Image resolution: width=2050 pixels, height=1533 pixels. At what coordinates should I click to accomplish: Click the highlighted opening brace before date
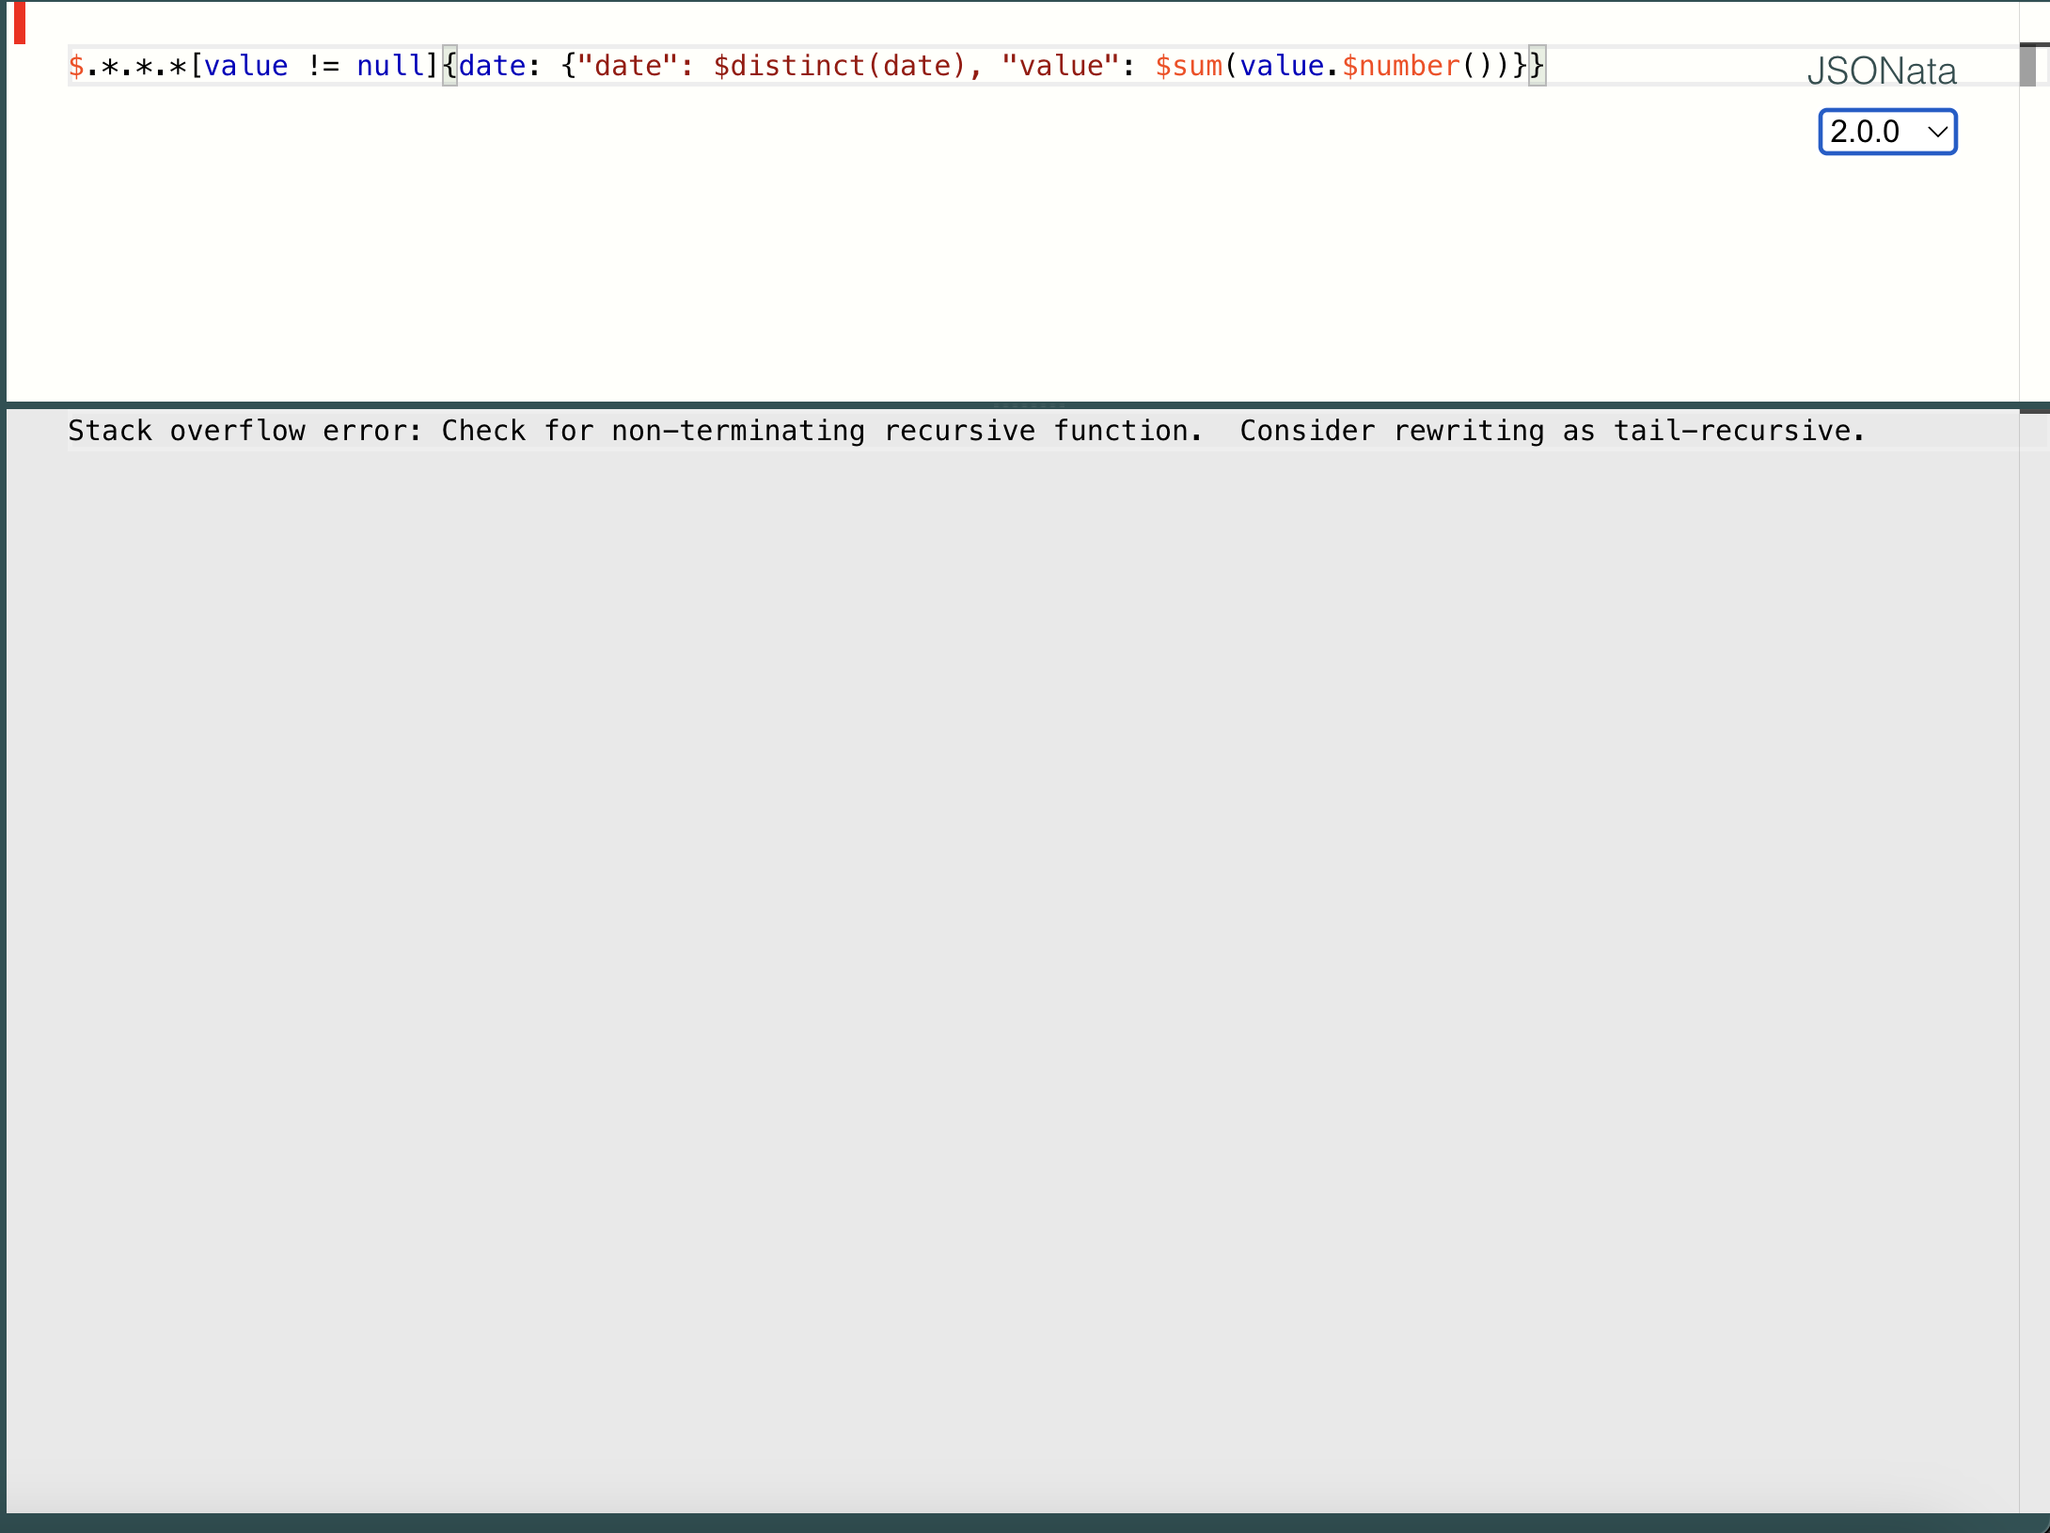[x=449, y=66]
